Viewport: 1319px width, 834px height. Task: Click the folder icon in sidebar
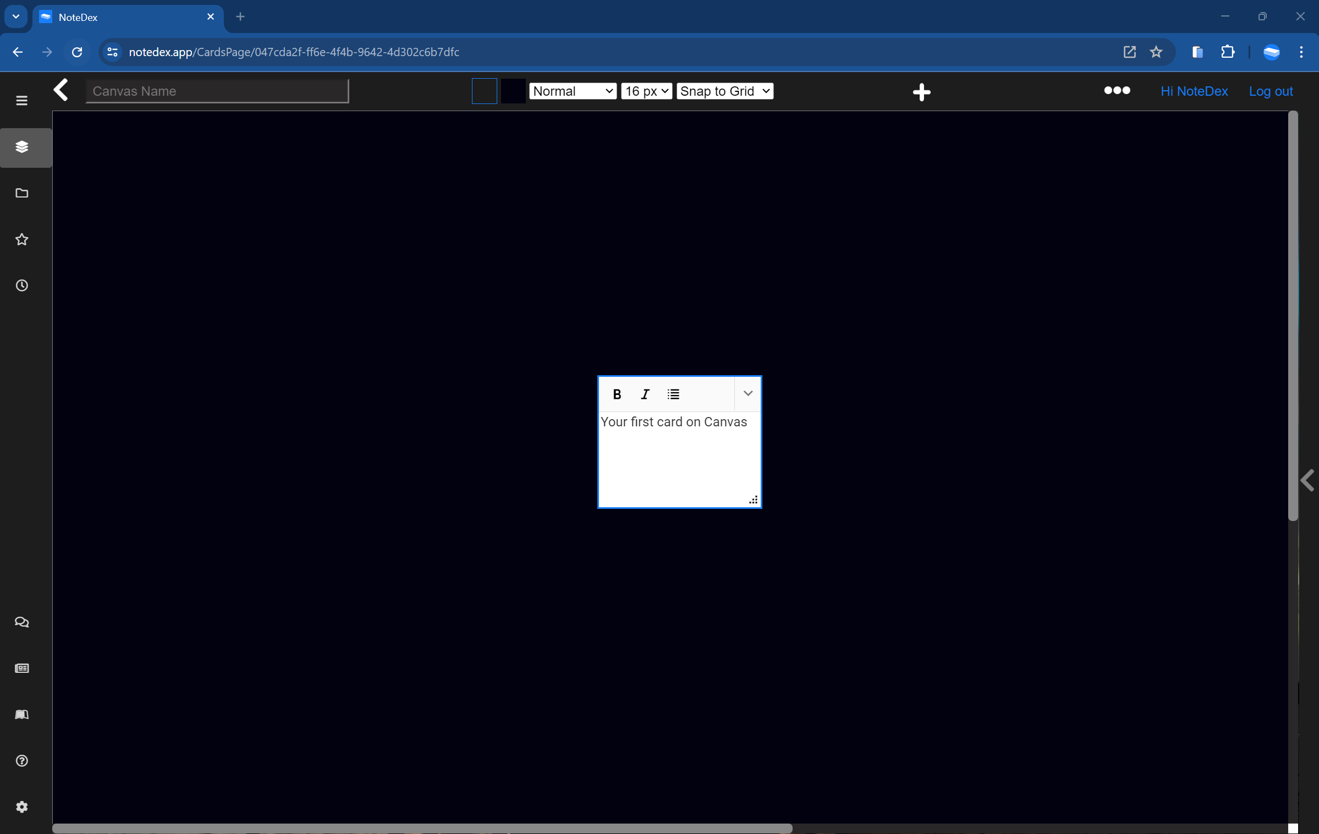(x=22, y=193)
